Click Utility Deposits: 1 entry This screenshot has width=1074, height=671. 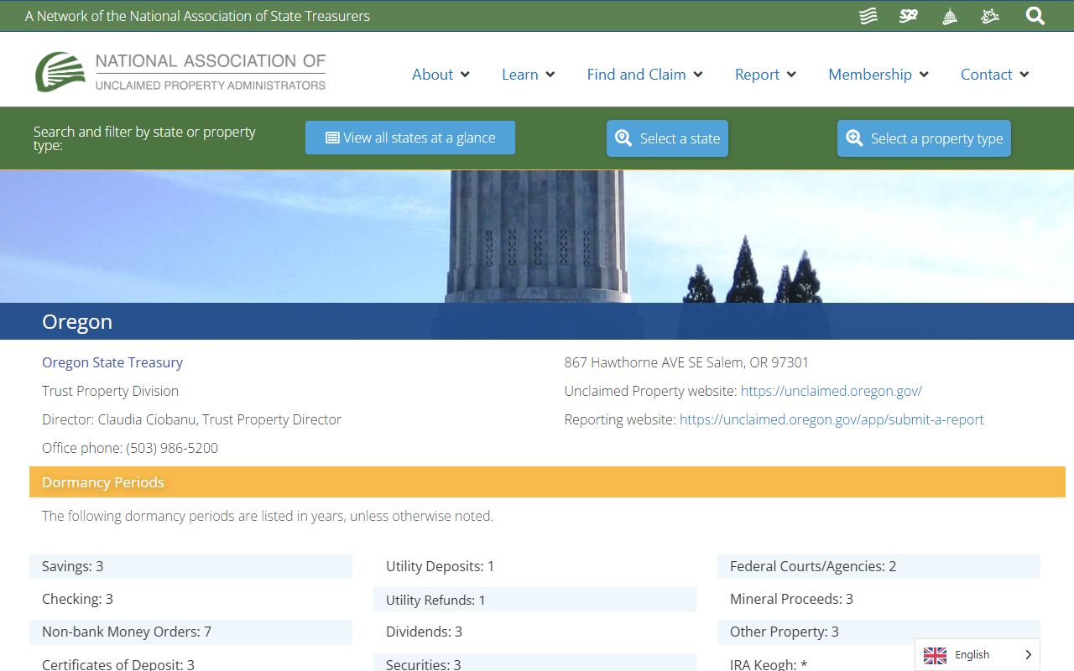click(534, 566)
